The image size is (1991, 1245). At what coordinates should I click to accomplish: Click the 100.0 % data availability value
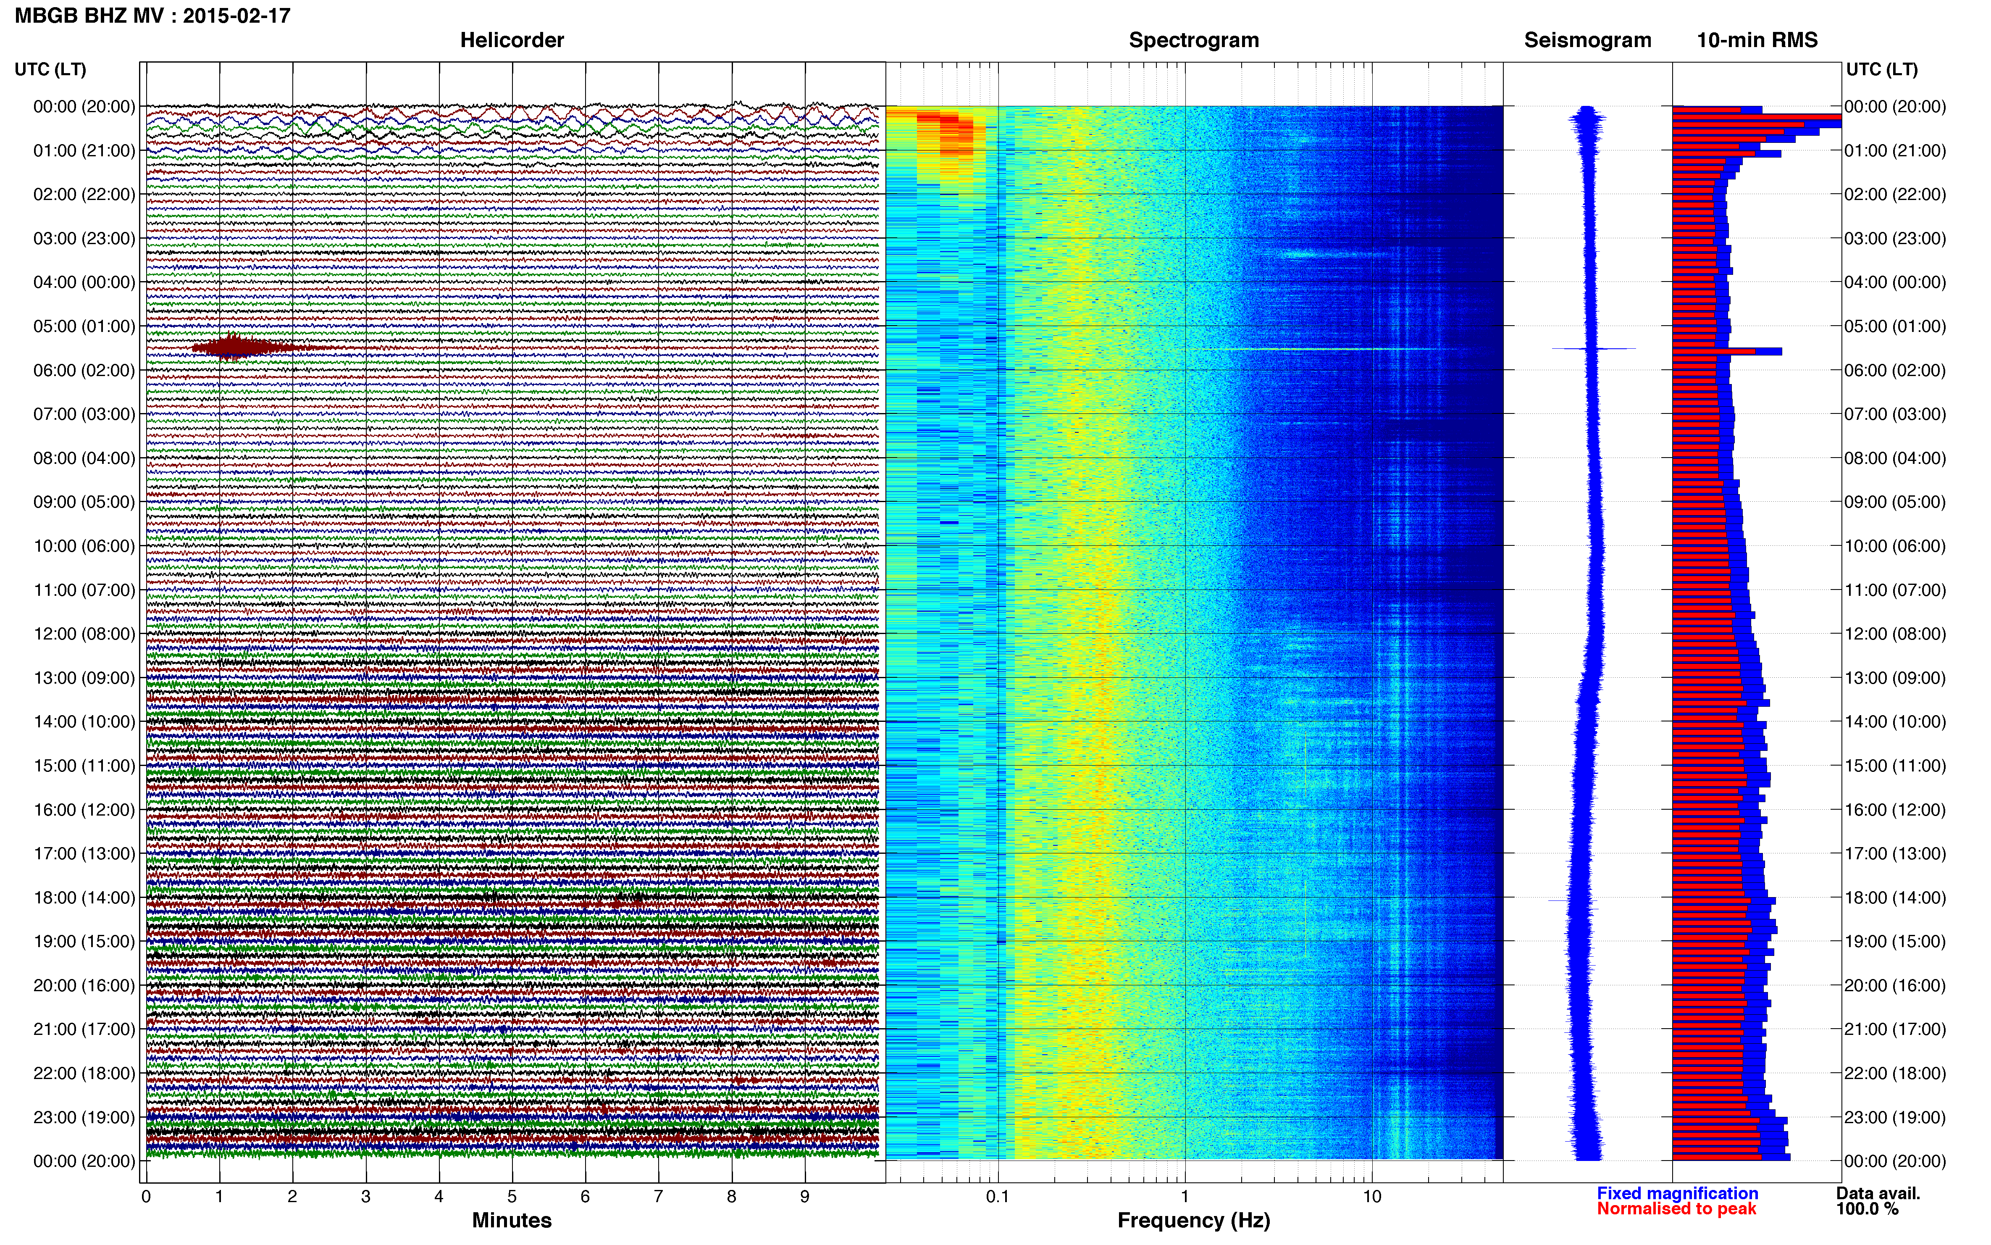tap(1867, 1209)
